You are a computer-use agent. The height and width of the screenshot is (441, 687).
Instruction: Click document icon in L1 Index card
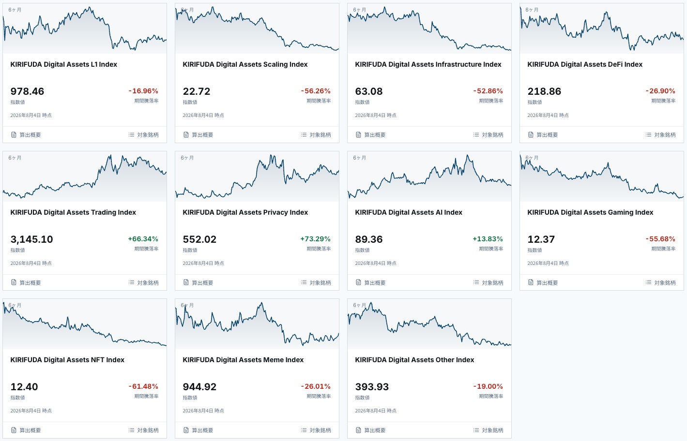[x=14, y=135]
